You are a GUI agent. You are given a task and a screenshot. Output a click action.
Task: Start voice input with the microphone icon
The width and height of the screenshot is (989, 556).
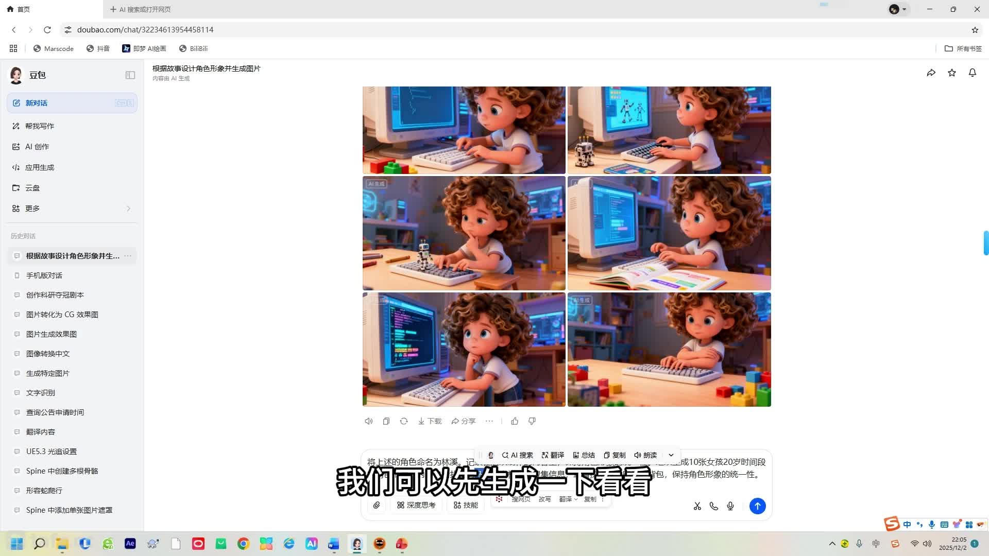tap(730, 506)
